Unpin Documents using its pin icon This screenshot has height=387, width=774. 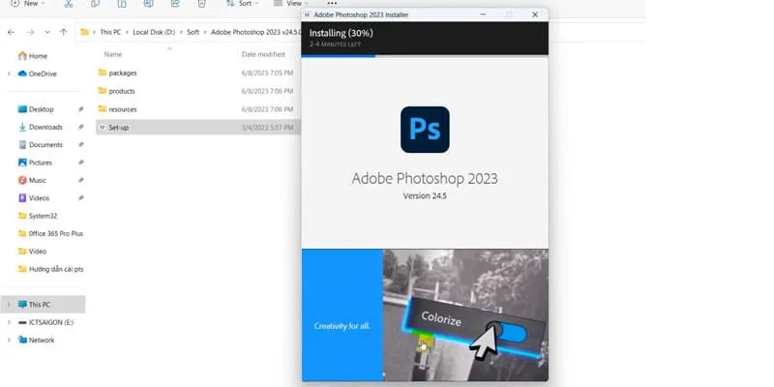(x=81, y=144)
